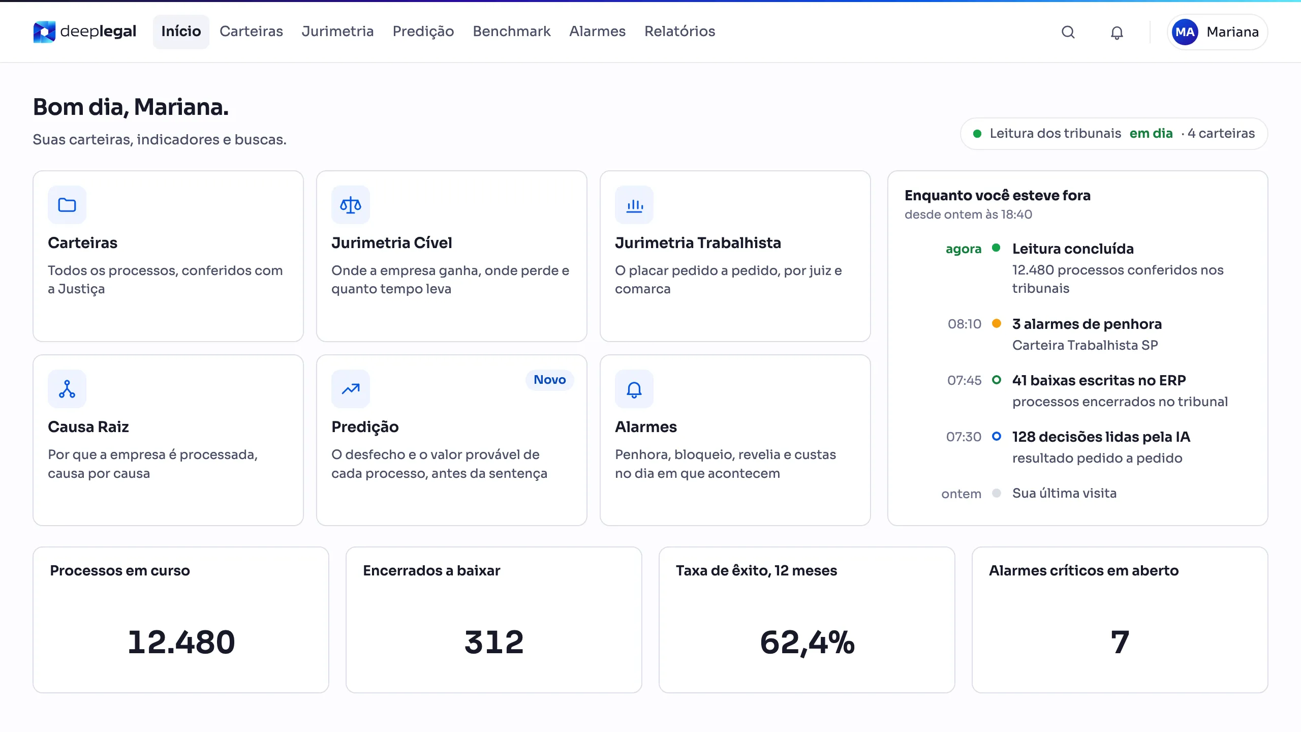This screenshot has height=732, width=1301.
Task: Click the folder icon on Carteiras card
Action: click(67, 205)
